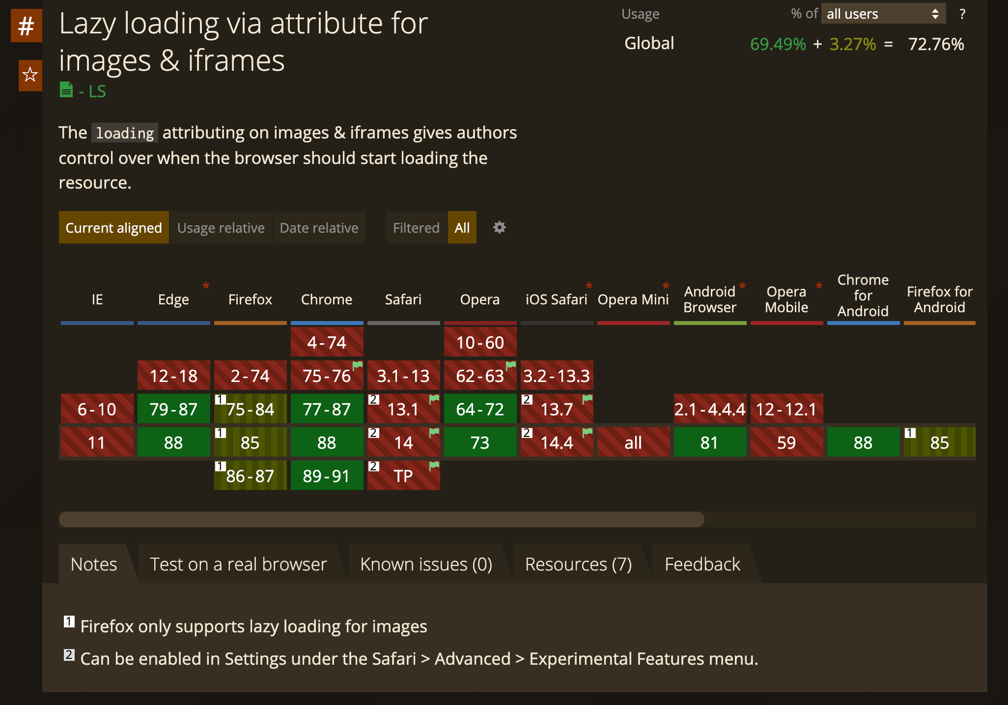Screen dimensions: 1008x705
Task: Click the star/favorites icon
Action: click(29, 74)
